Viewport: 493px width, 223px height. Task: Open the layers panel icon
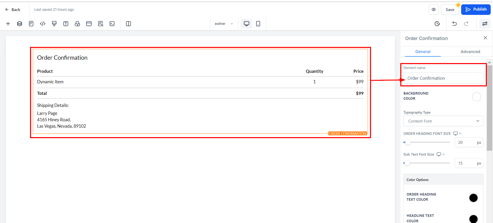[20, 24]
